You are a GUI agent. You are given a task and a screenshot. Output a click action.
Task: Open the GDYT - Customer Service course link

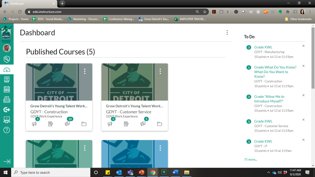[x=129, y=112]
